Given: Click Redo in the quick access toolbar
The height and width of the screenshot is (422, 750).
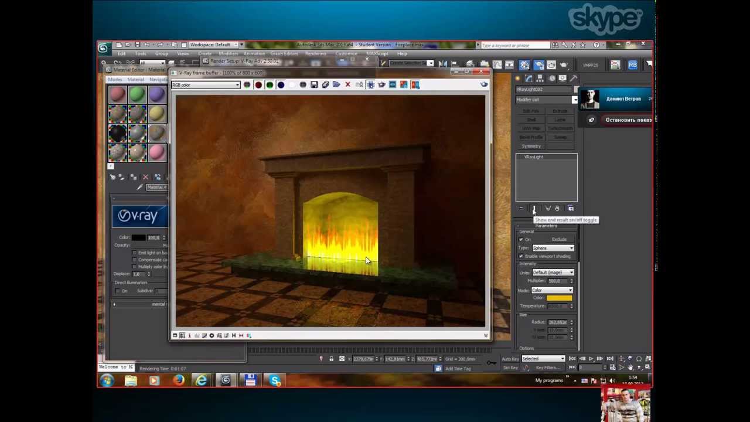Looking at the screenshot, I should click(159, 45).
